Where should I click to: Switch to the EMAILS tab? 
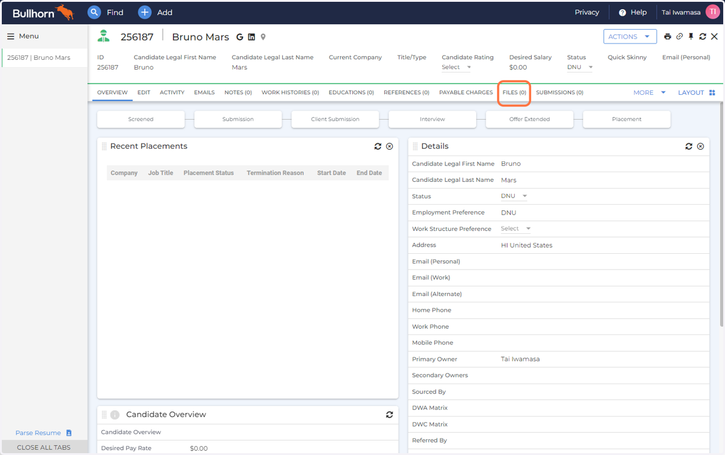tap(204, 92)
